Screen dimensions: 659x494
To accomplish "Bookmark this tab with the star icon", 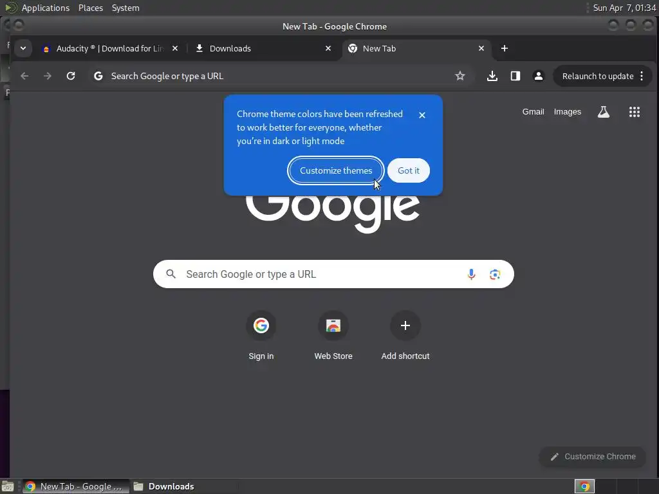I will [x=459, y=76].
